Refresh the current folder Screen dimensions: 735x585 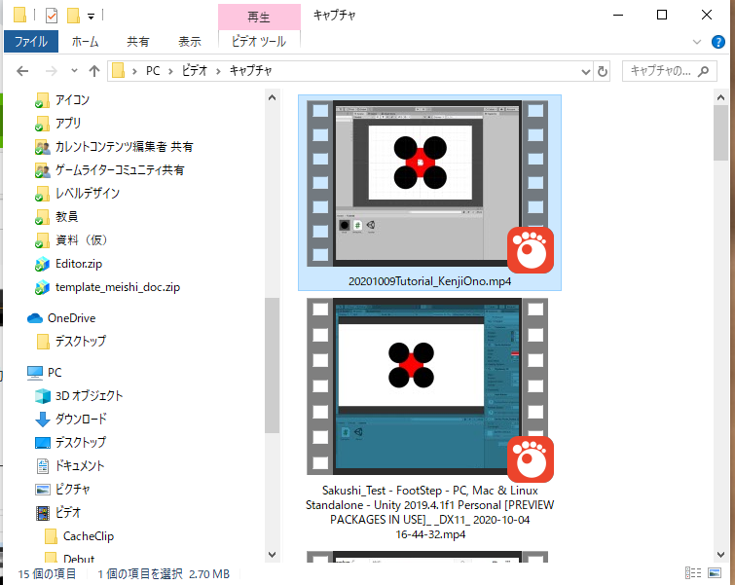pos(602,71)
